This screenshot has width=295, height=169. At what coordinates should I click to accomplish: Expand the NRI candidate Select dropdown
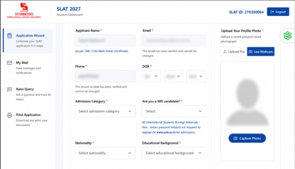click(174, 111)
